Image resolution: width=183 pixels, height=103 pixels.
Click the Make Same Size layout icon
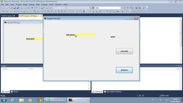35,11
